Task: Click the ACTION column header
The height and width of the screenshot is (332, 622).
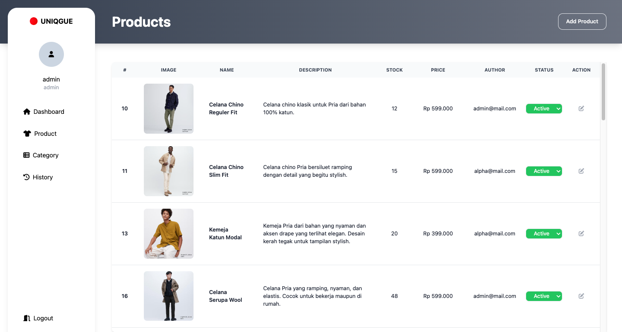Action: click(581, 70)
